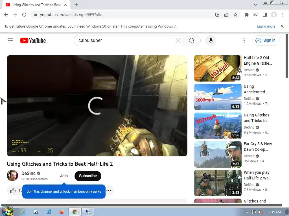This screenshot has height=216, width=289.
Task: Open title When you play Half Life 2
Action: pos(257,175)
